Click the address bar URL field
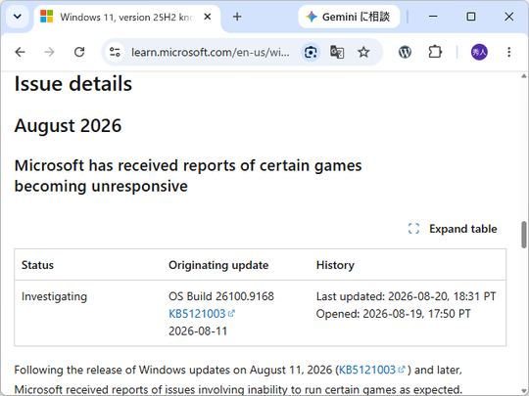 pyautogui.click(x=211, y=52)
